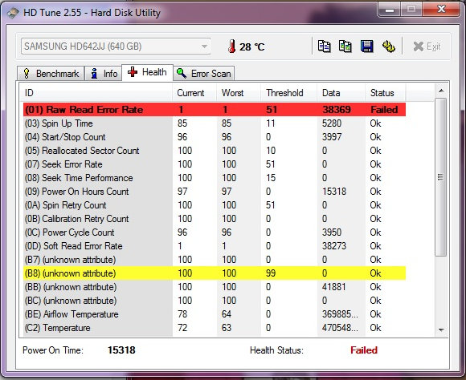Viewport: 466px width, 380px height.
Task: Switch to the Benchmark tab
Action: (51, 73)
